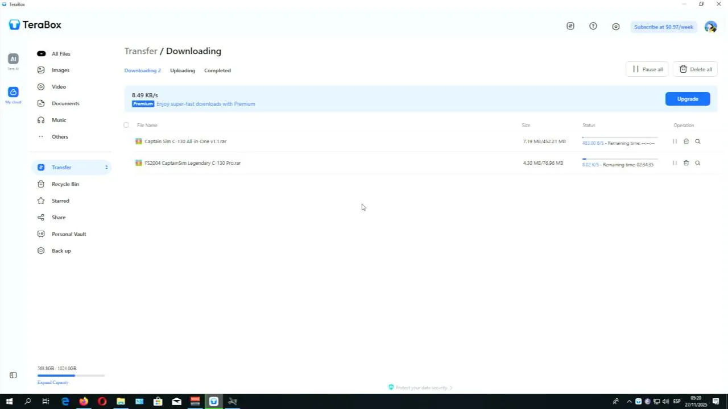Show the Others category
Viewport: 728px width, 409px height.
(60, 137)
